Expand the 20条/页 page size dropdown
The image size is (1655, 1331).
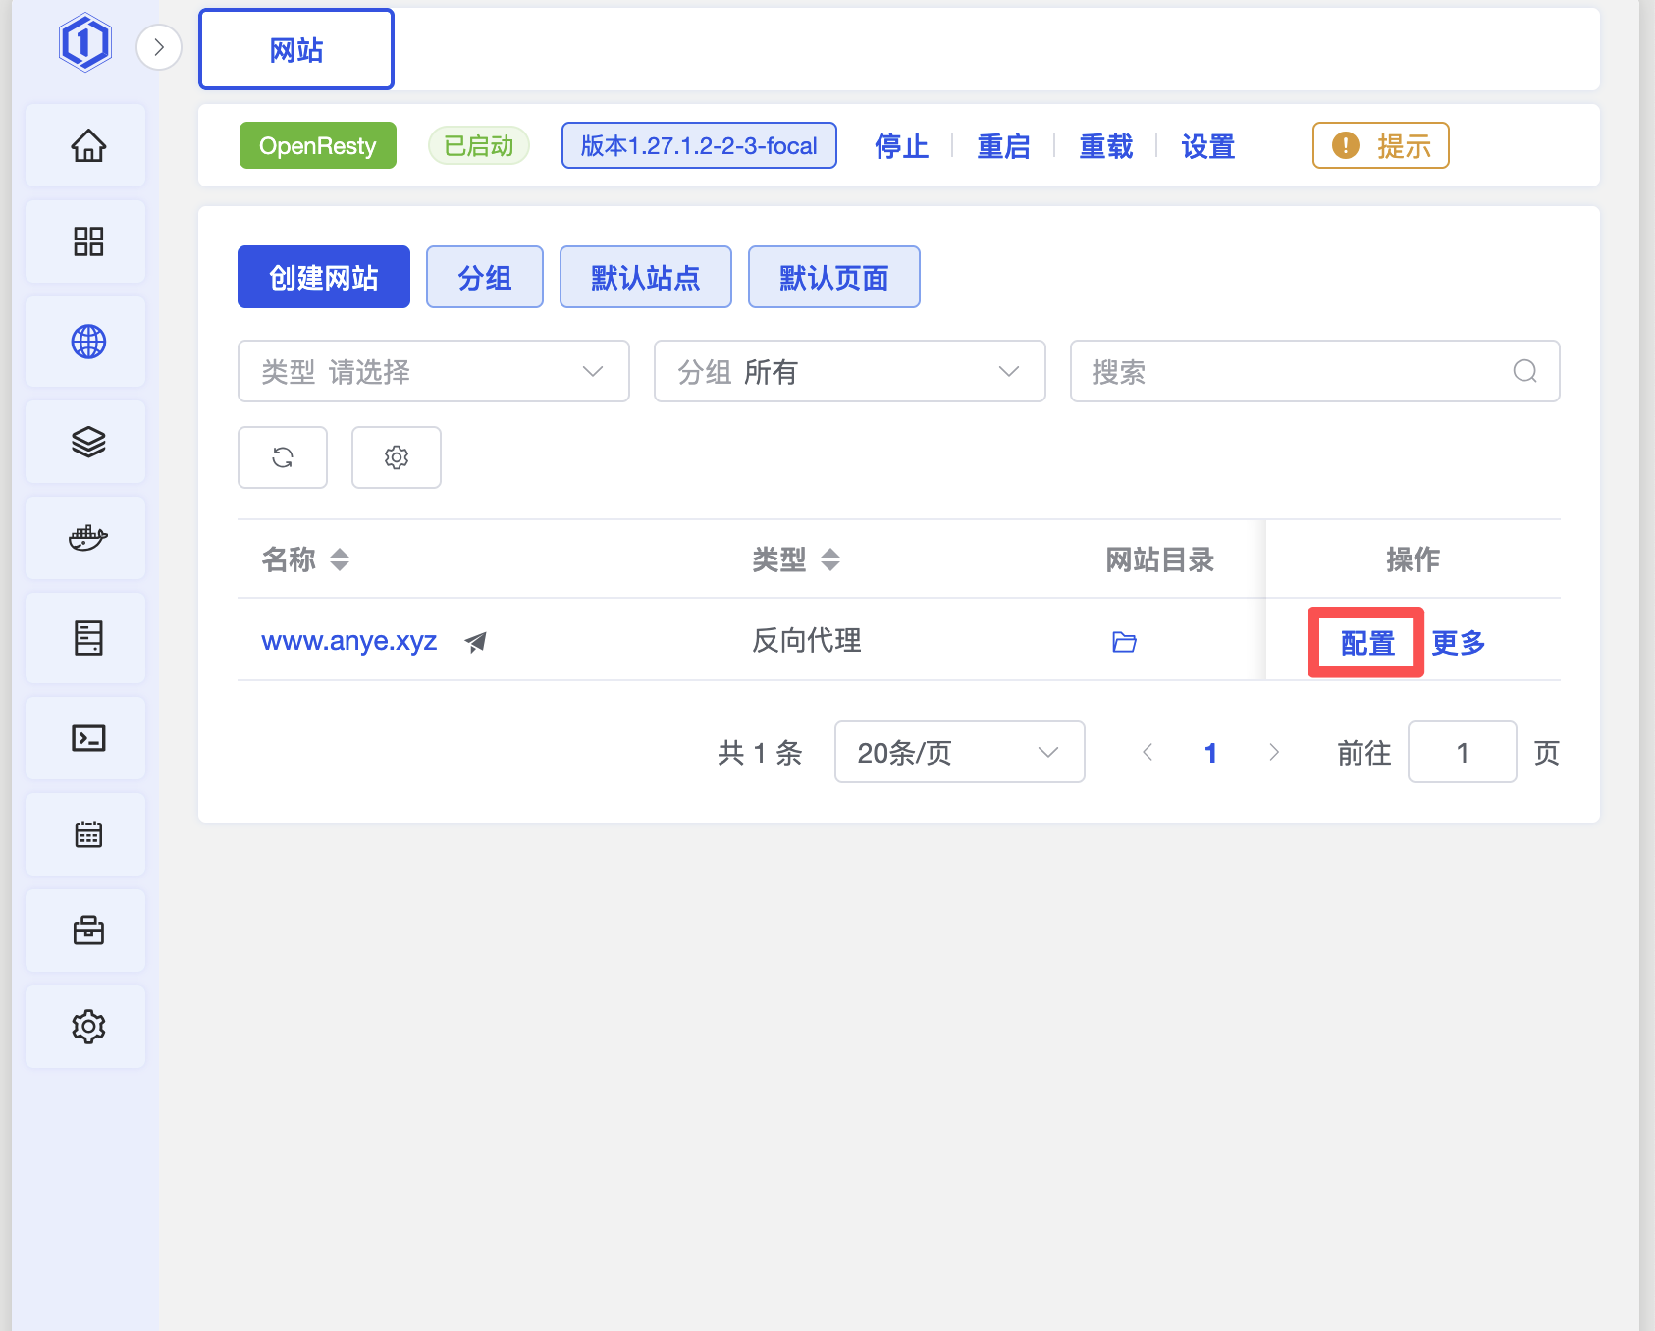coord(958,752)
